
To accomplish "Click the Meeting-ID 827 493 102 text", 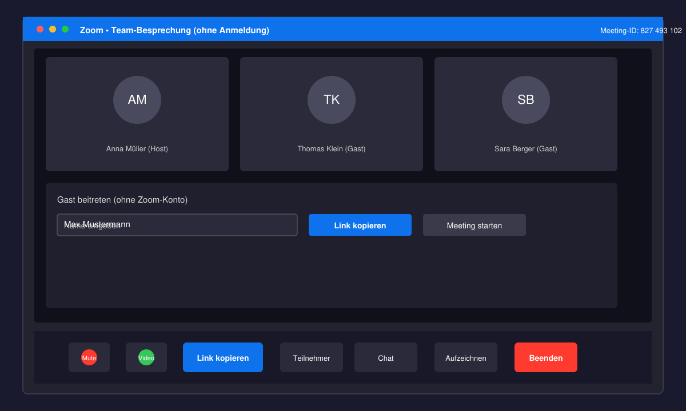I will point(641,31).
